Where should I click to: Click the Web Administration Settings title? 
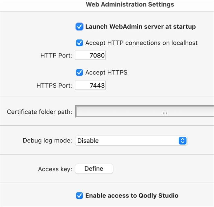coord(130,5)
